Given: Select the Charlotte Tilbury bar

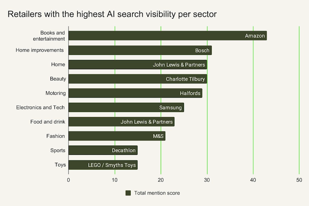Looking at the screenshot, I should [x=137, y=79].
